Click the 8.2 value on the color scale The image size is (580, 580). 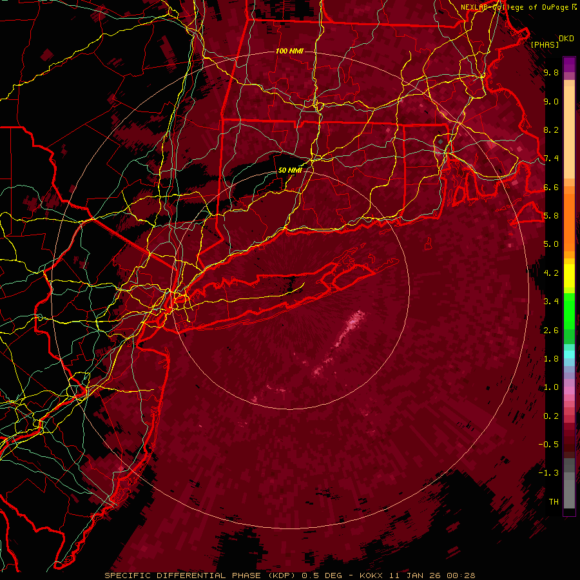point(551,130)
